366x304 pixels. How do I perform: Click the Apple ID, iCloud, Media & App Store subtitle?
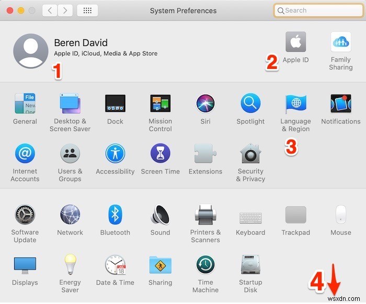[106, 53]
